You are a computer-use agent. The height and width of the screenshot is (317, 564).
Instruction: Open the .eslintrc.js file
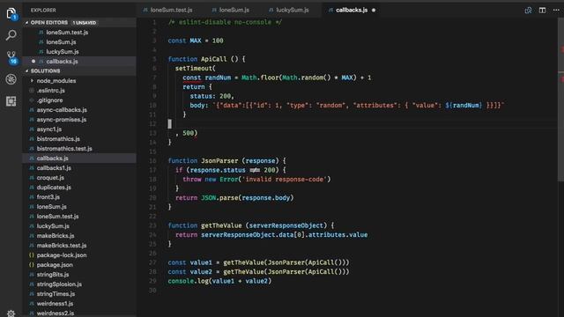[51, 91]
